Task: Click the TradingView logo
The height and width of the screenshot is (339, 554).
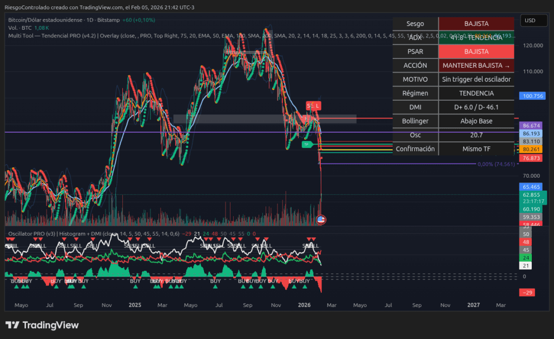Action: (x=42, y=325)
